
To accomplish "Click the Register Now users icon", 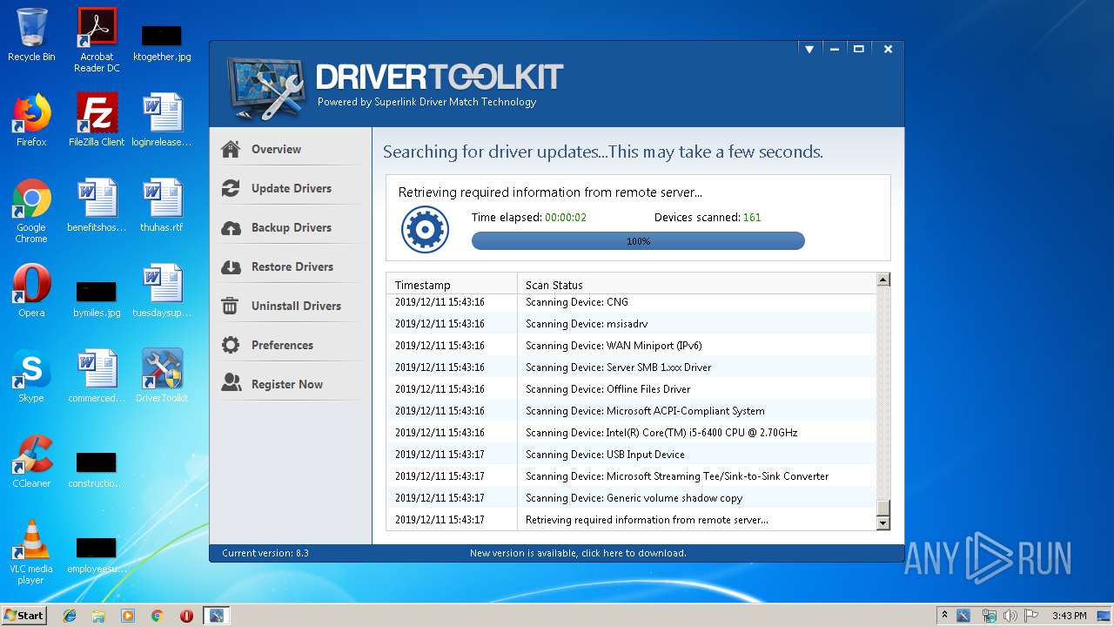I will coord(231,383).
